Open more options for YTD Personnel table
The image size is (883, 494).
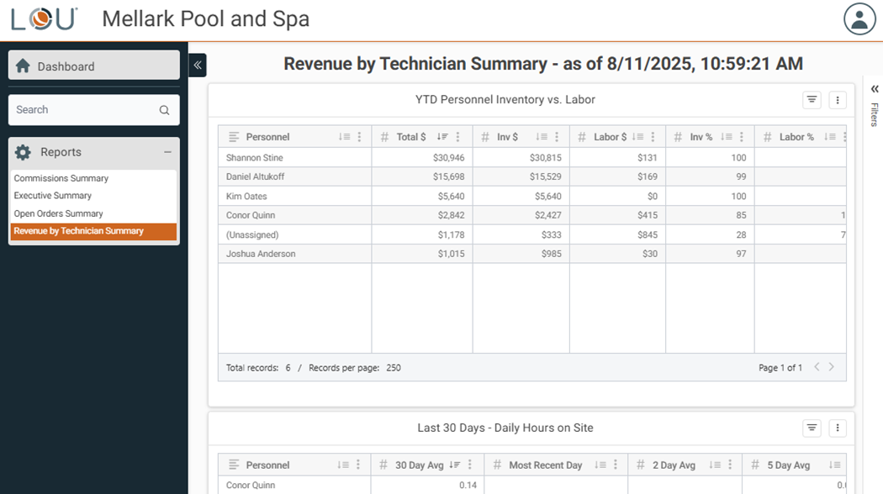(838, 100)
